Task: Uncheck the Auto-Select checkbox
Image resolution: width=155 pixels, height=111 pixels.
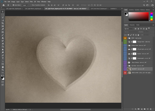Action: [14, 5]
